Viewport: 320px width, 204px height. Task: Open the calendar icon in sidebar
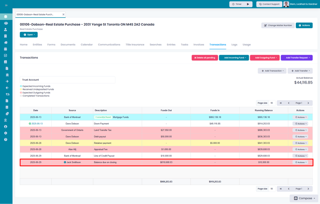pos(6,49)
